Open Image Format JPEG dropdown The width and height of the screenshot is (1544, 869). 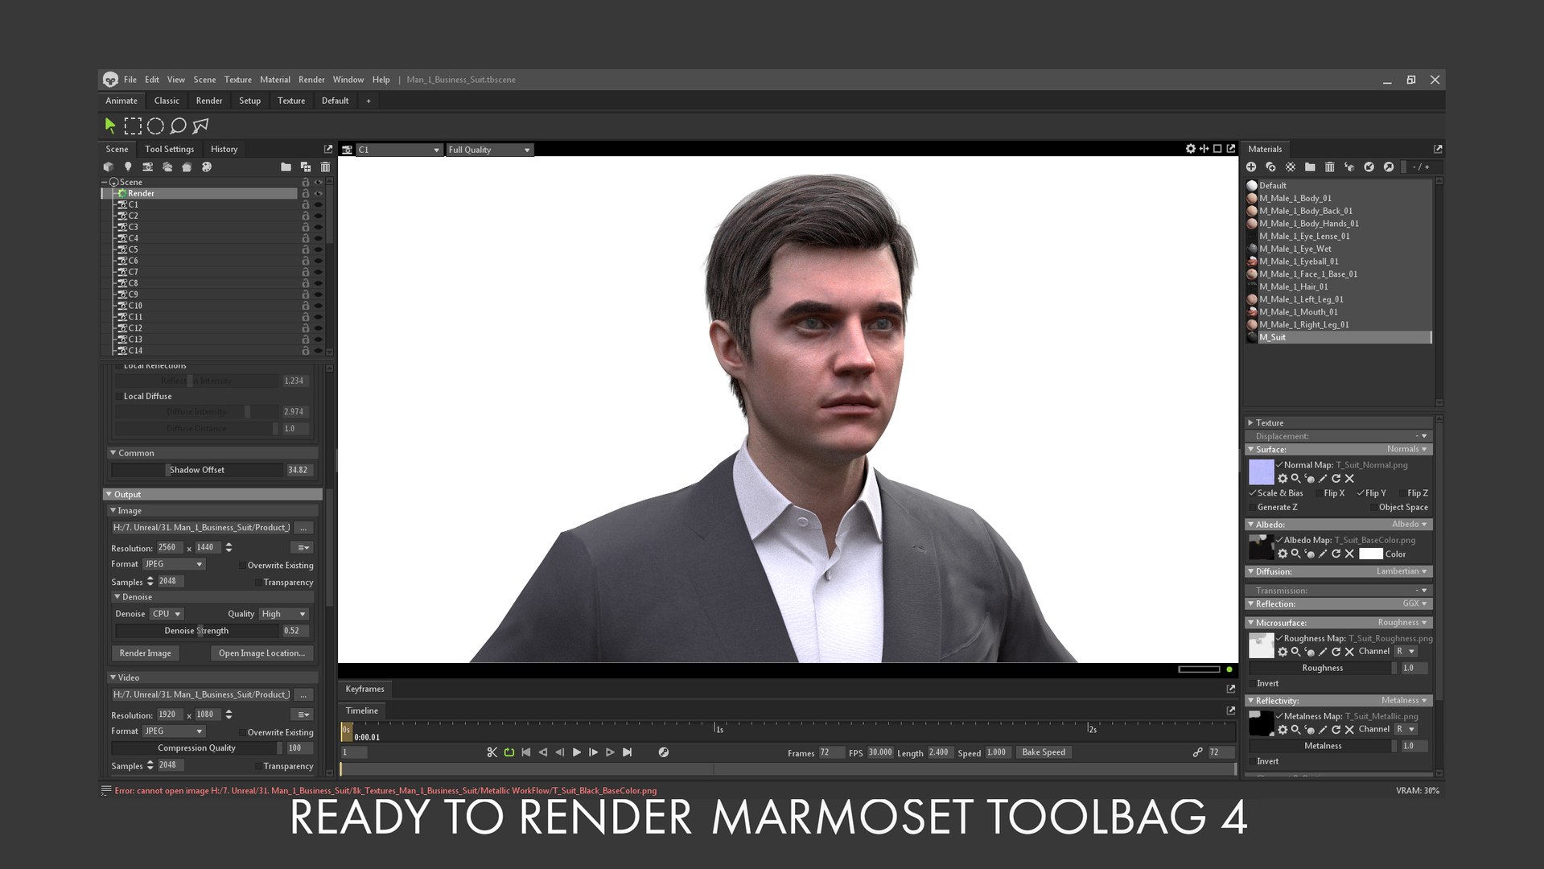[x=175, y=564]
